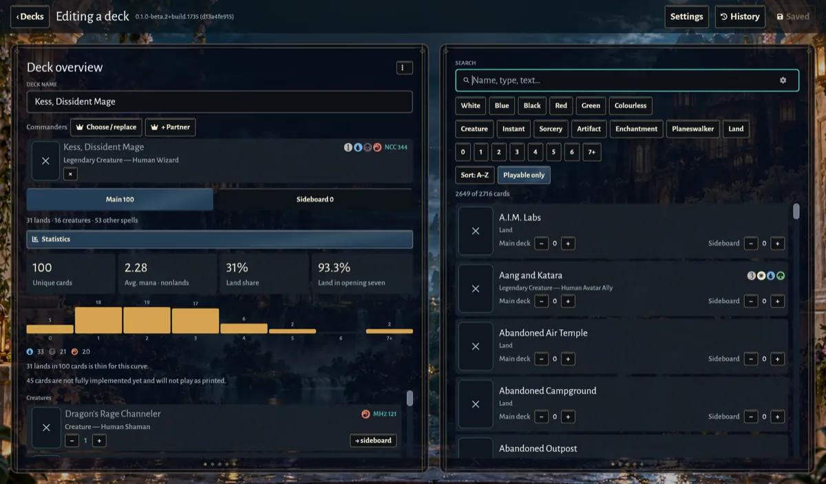Click the A.I.M. Labs card thumbnail
826x484 pixels.
[x=476, y=231]
